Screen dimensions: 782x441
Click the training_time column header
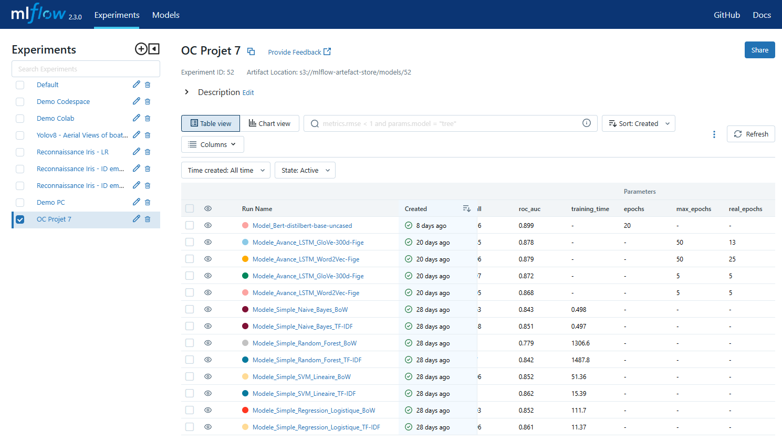tap(590, 208)
